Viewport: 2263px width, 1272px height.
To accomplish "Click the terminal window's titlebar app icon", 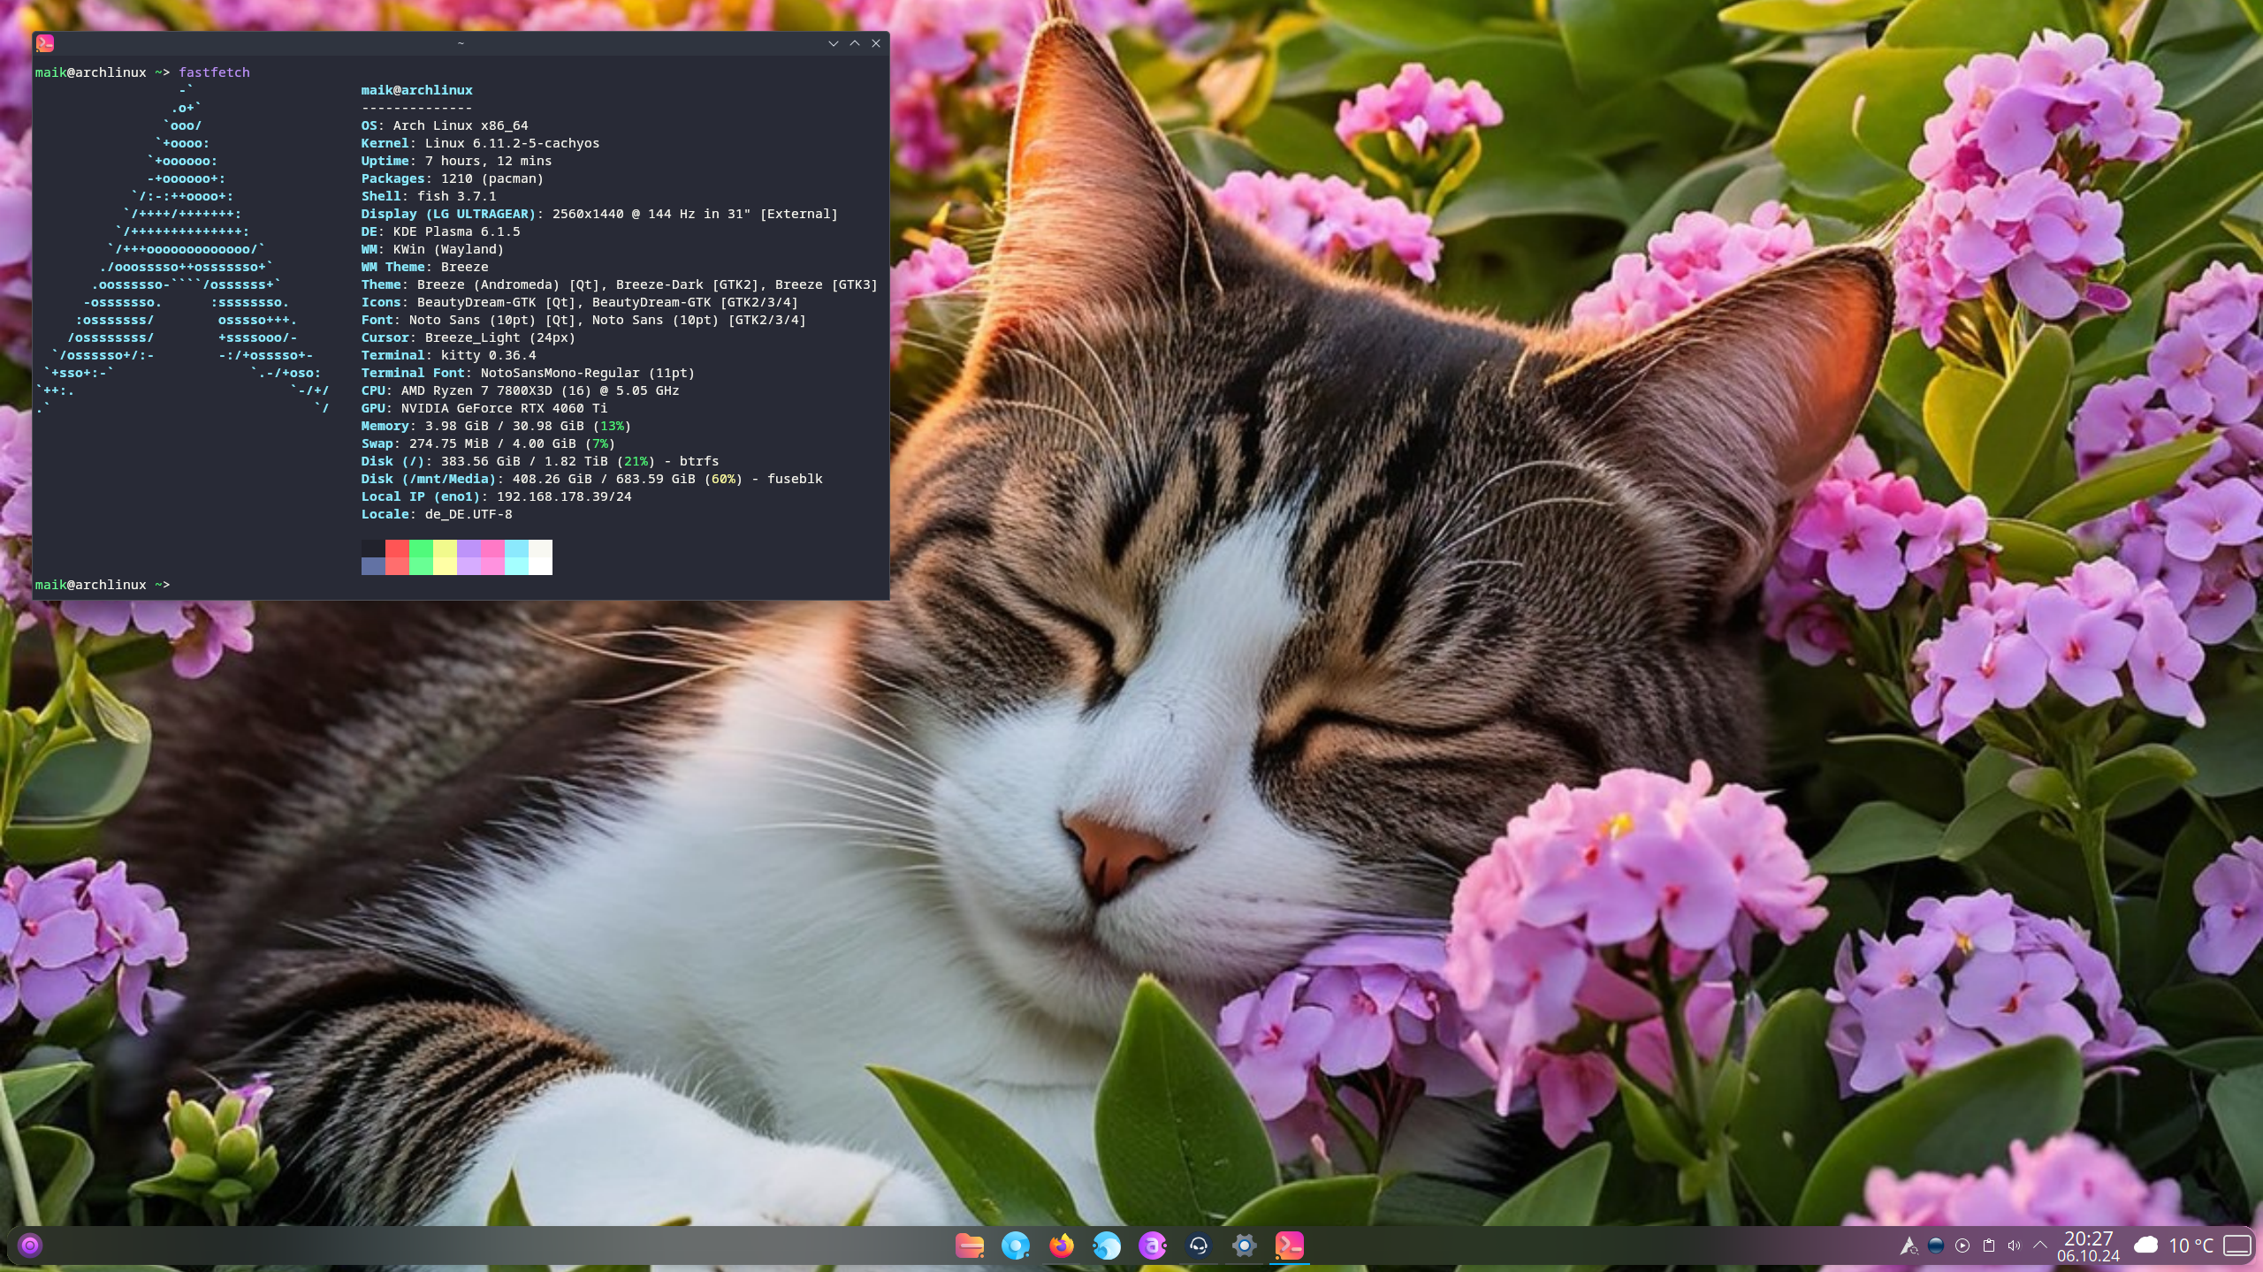I will 45,43.
